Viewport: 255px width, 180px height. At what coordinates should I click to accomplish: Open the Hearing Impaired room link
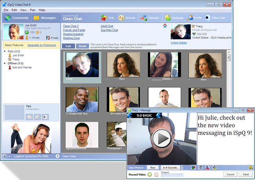(73, 34)
